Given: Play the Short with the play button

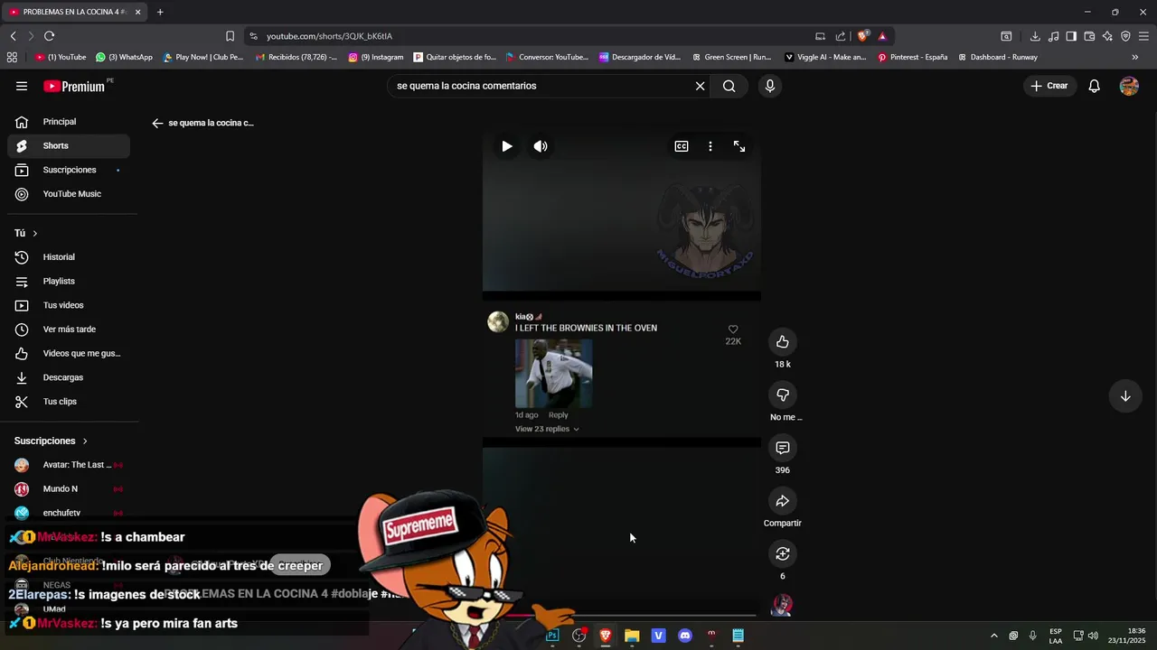Looking at the screenshot, I should 507,146.
